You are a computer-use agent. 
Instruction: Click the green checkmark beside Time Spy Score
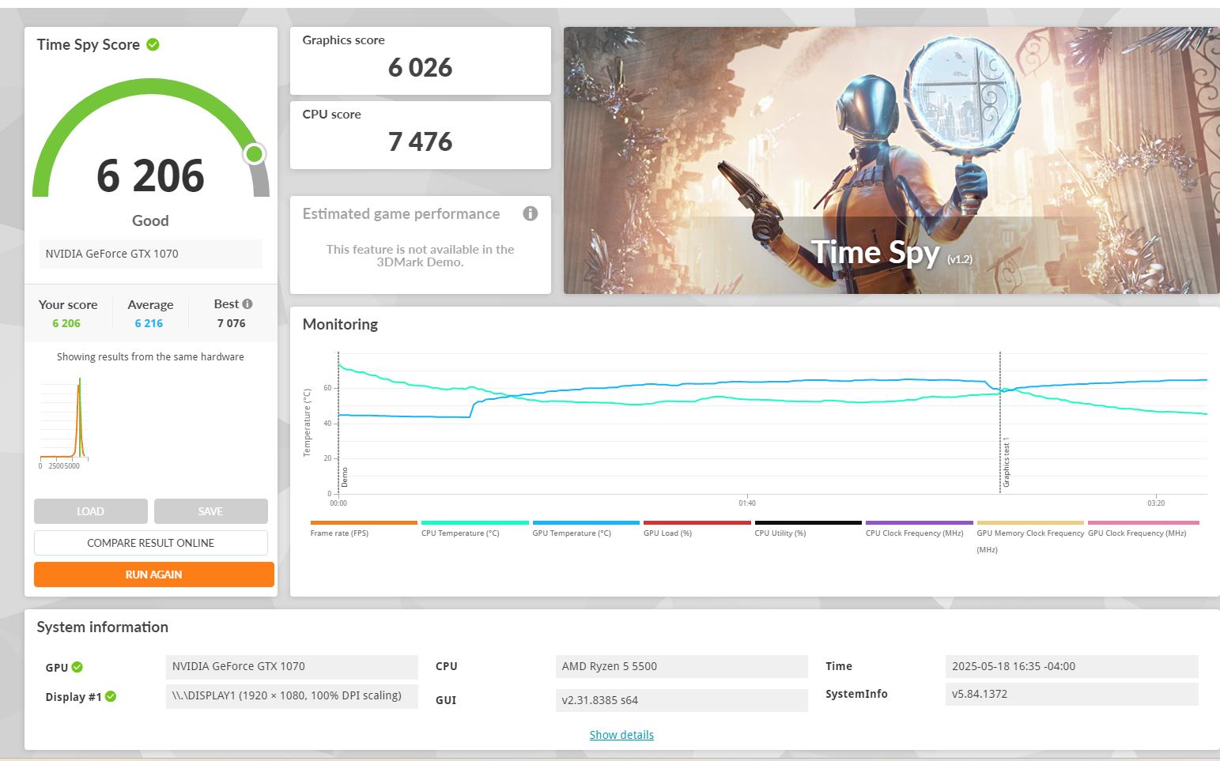tap(153, 45)
